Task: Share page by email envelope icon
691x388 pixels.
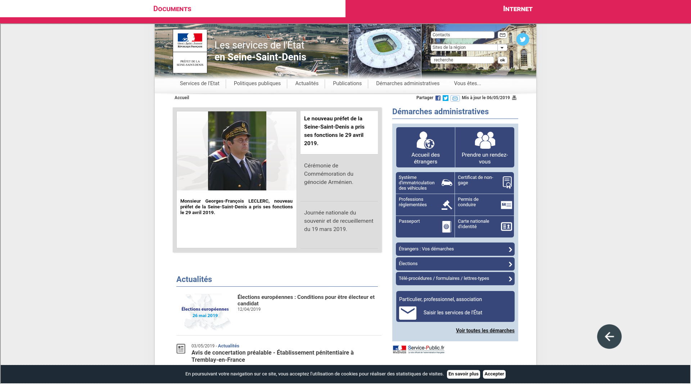Action: click(x=455, y=98)
